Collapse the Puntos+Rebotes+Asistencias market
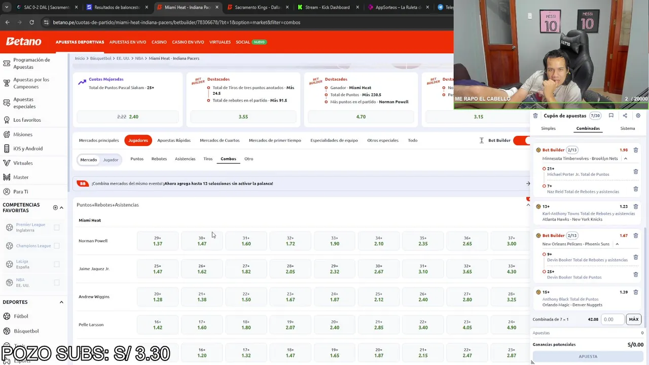 point(528,205)
